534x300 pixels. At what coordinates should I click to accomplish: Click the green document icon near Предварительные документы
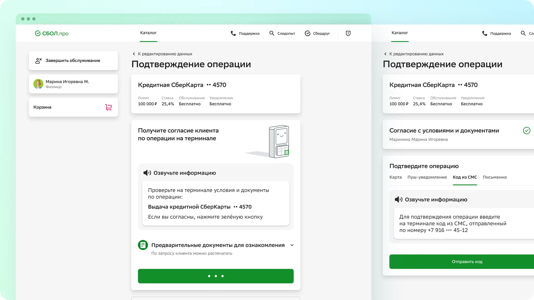[143, 245]
